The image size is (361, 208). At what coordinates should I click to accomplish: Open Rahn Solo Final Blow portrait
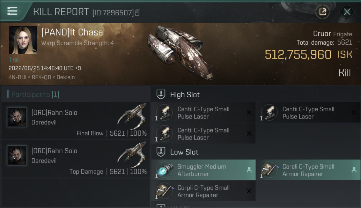click(17, 117)
